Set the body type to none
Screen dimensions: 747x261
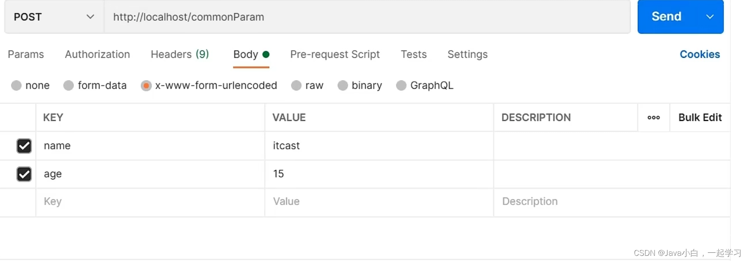pos(16,86)
